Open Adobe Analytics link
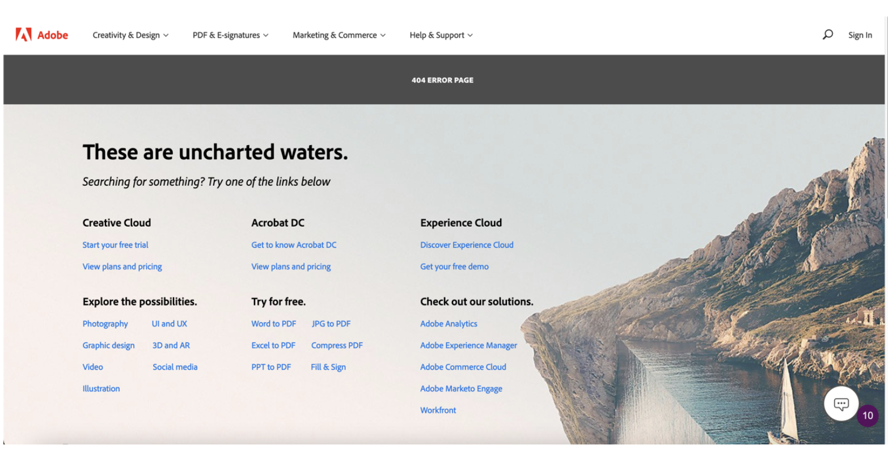 pyautogui.click(x=449, y=324)
